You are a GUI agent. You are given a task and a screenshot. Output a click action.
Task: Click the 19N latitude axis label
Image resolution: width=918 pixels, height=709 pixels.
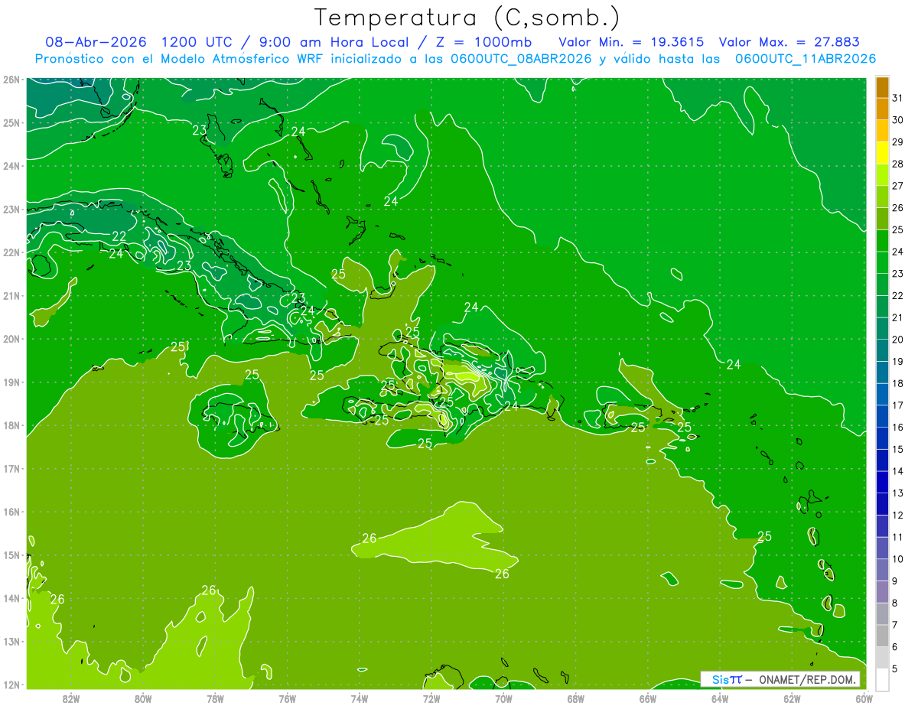point(11,382)
